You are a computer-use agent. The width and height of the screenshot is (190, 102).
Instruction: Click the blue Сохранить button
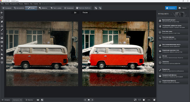pos(171,8)
